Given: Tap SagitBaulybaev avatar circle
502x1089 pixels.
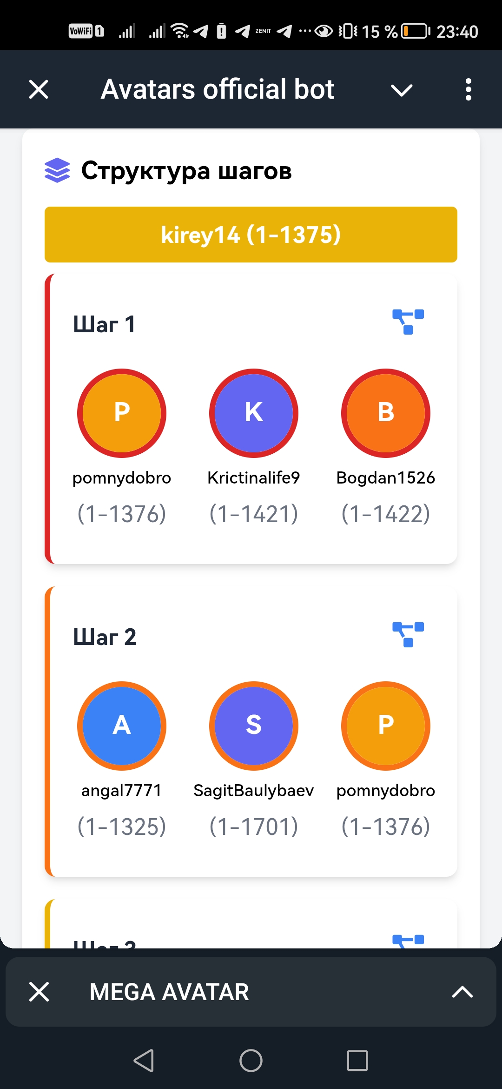Looking at the screenshot, I should (x=254, y=726).
